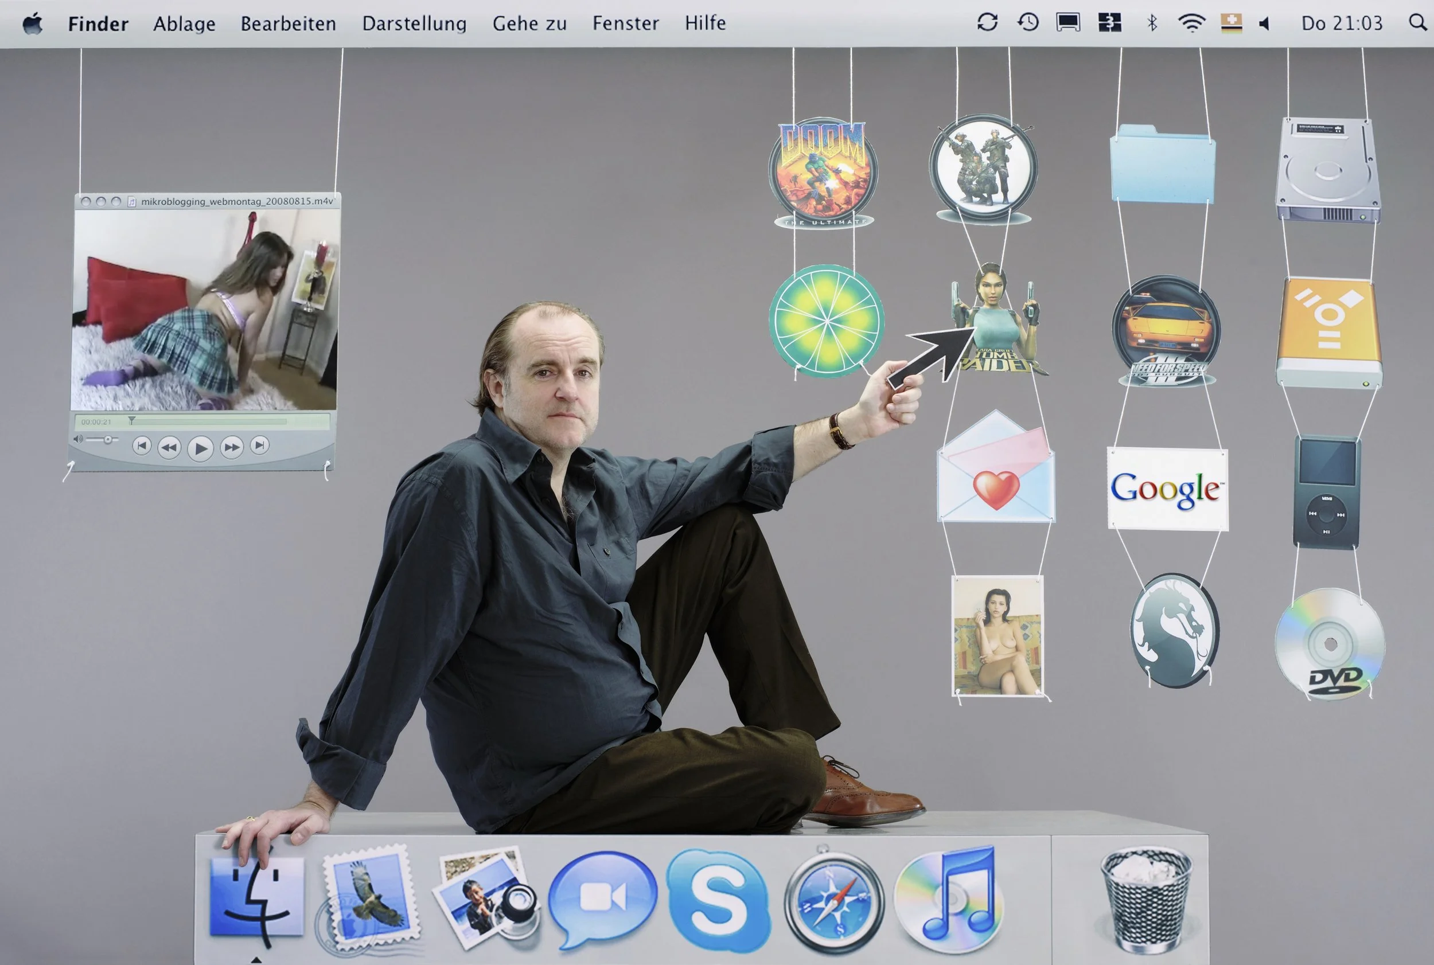
Task: Open the Apple menu
Action: click(33, 24)
